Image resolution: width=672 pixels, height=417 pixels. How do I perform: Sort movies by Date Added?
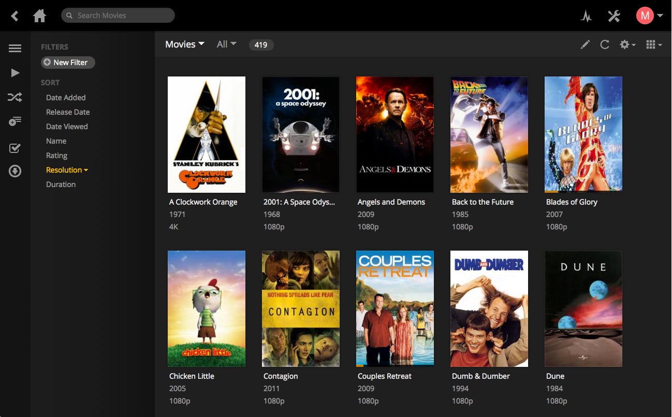click(x=66, y=98)
